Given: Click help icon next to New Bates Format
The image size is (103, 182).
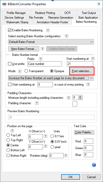Looking at the screenshot, I should coord(43,49).
